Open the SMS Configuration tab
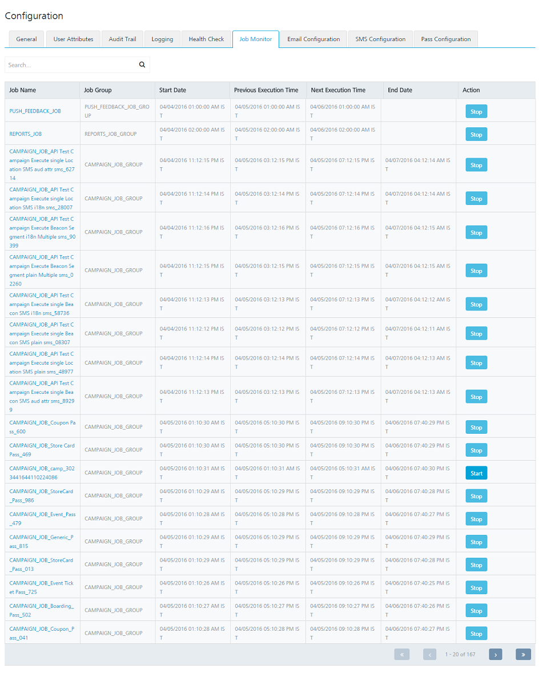This screenshot has width=543, height=677. tap(380, 39)
